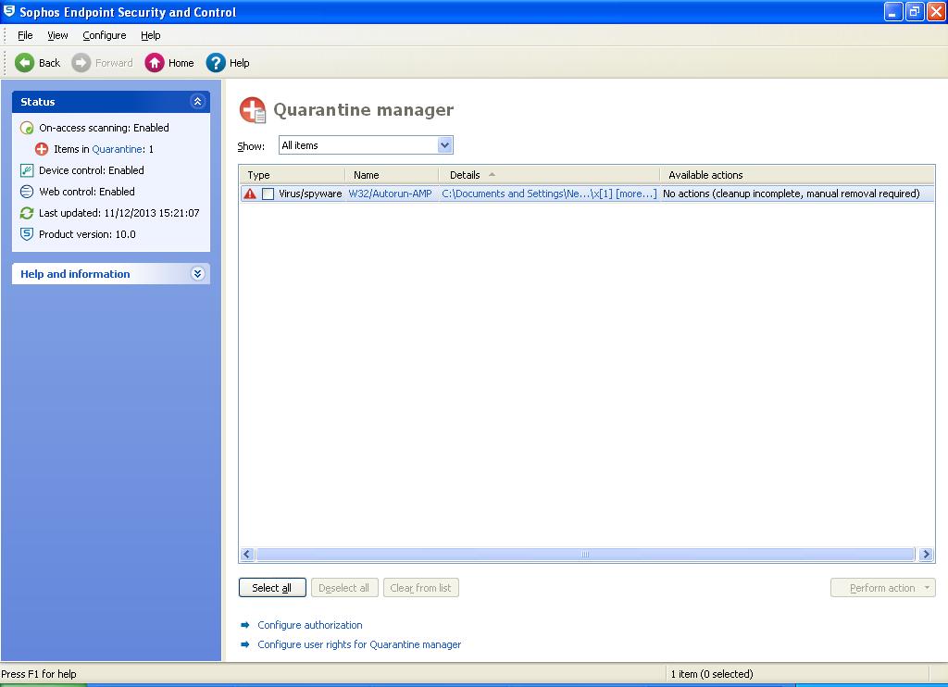This screenshot has width=948, height=687.
Task: Click the arrow icon beside Configure user rights
Action: pos(244,644)
